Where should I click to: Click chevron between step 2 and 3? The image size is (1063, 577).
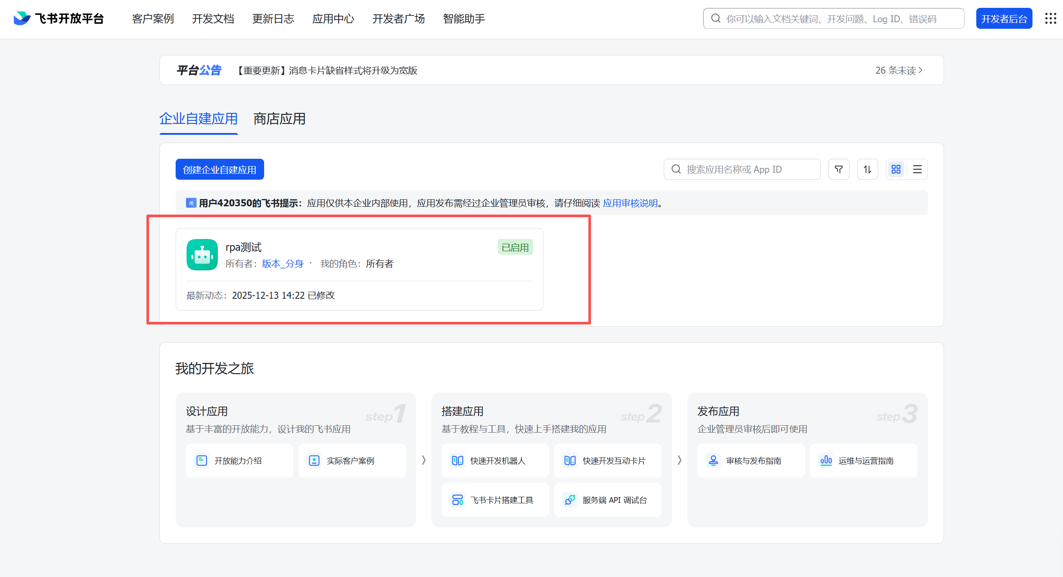(679, 460)
